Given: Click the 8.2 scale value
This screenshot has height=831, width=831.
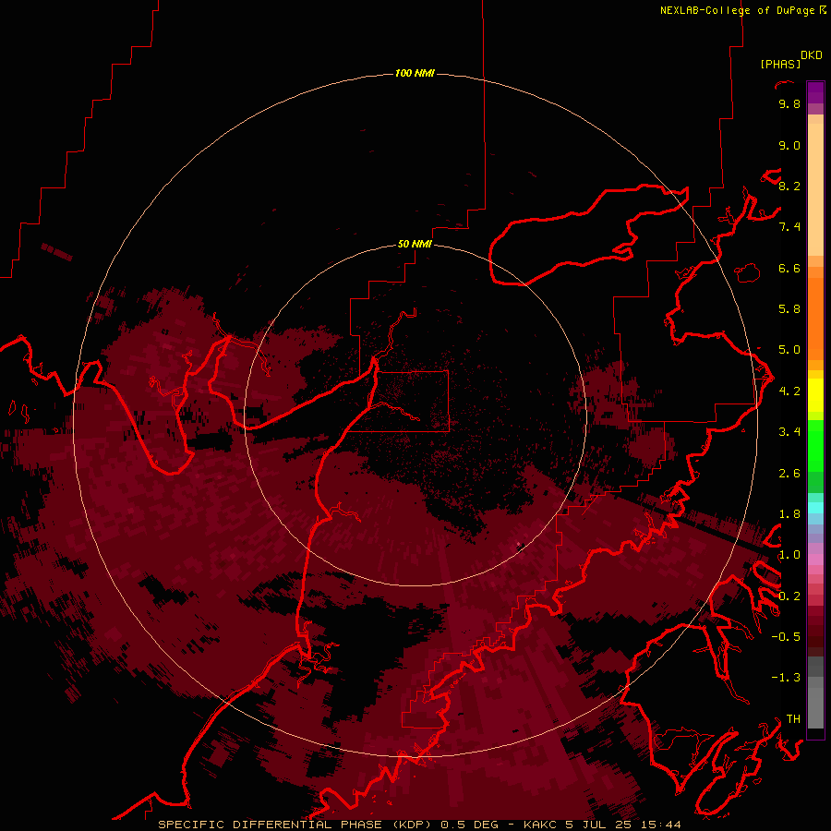Looking at the screenshot, I should [x=789, y=186].
